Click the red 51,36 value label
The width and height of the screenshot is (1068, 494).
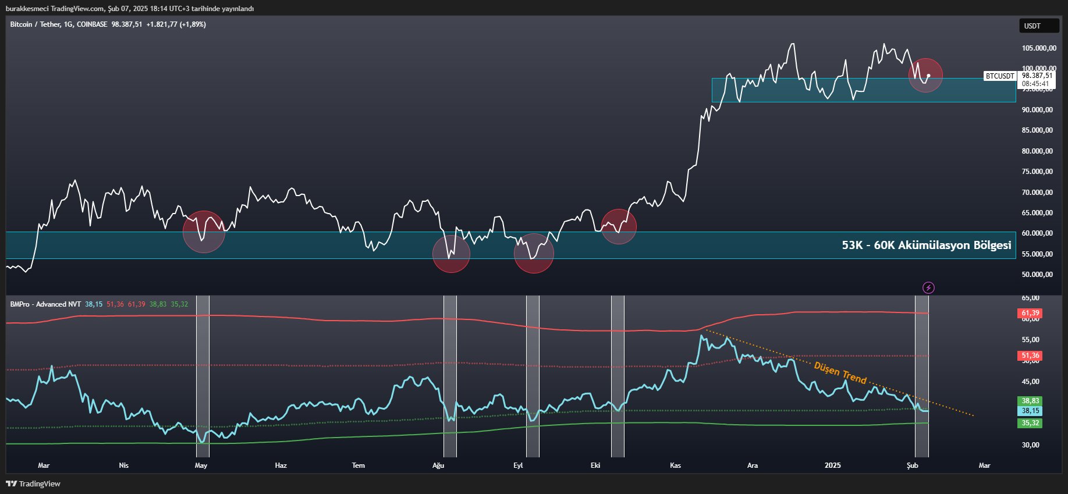(1030, 356)
